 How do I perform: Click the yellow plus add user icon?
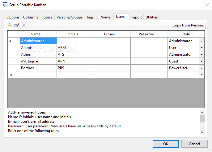pyautogui.click(x=10, y=25)
